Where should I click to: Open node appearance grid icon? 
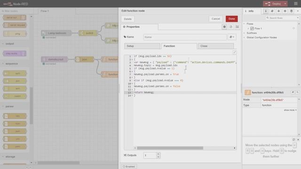[x=237, y=27]
